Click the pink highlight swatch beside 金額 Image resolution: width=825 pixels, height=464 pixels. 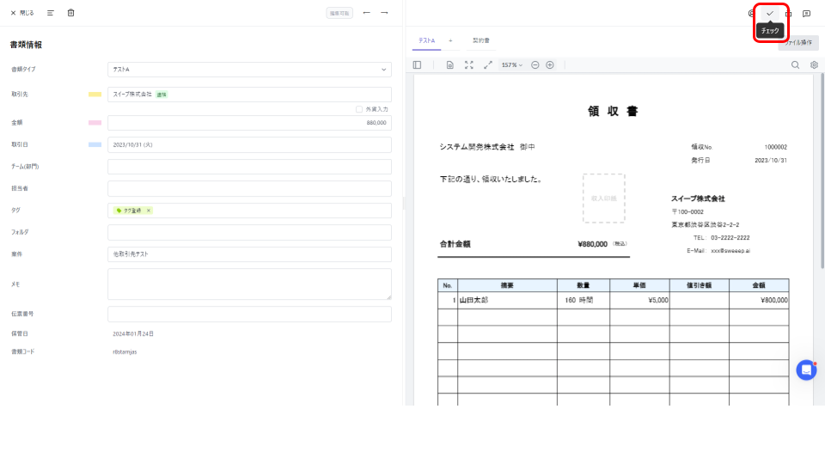(95, 123)
